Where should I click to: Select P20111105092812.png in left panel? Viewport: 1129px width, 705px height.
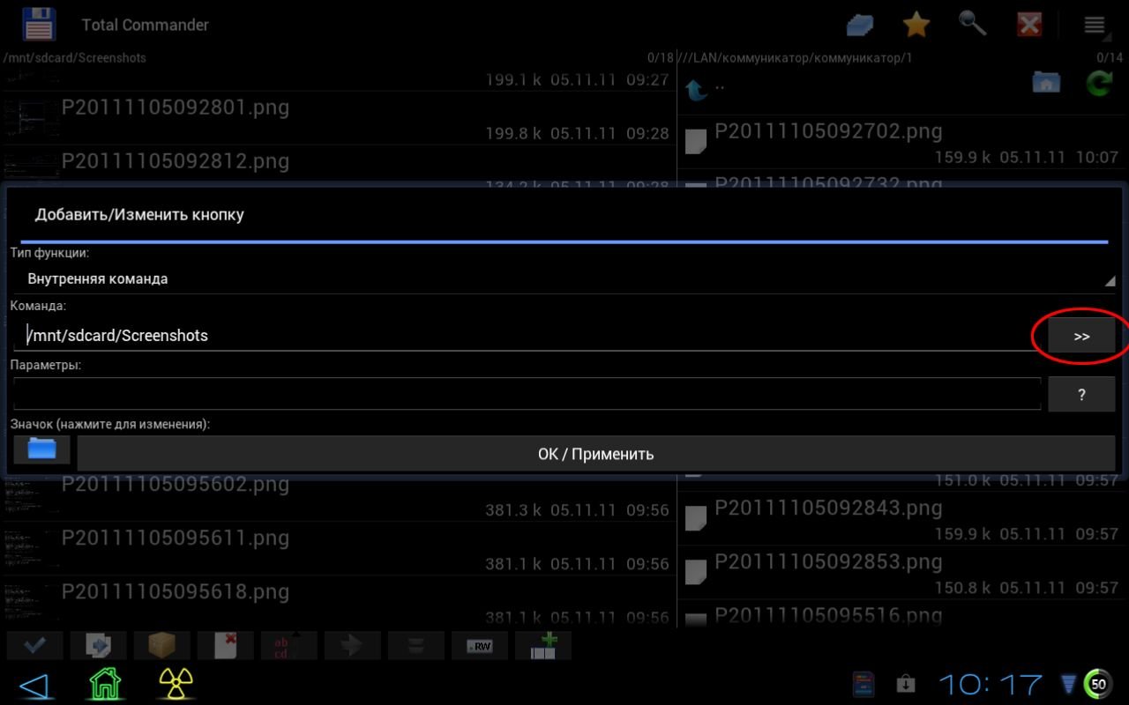click(x=338, y=165)
